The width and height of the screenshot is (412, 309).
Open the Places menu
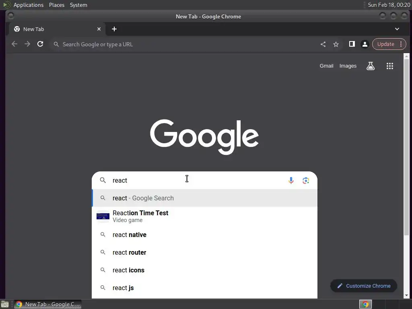tap(57, 5)
